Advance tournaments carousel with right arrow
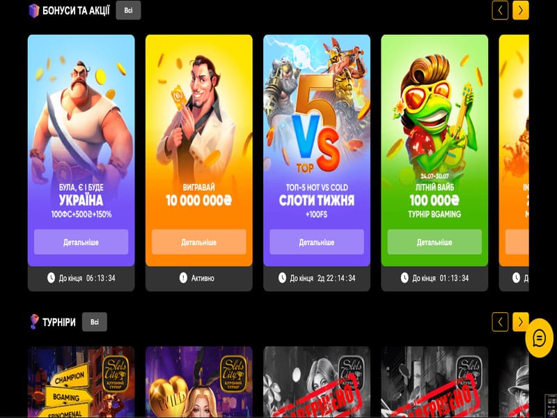The width and height of the screenshot is (557, 418). click(520, 322)
